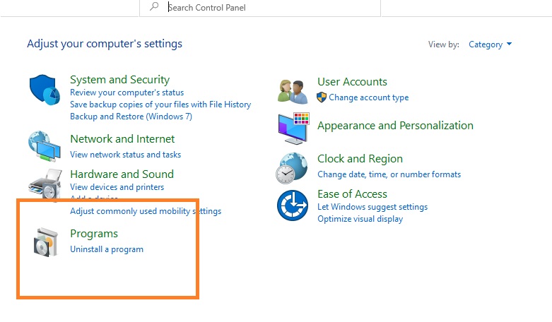The width and height of the screenshot is (552, 322).
Task: Open Adjust commonly used mobility settings
Action: coord(146,211)
